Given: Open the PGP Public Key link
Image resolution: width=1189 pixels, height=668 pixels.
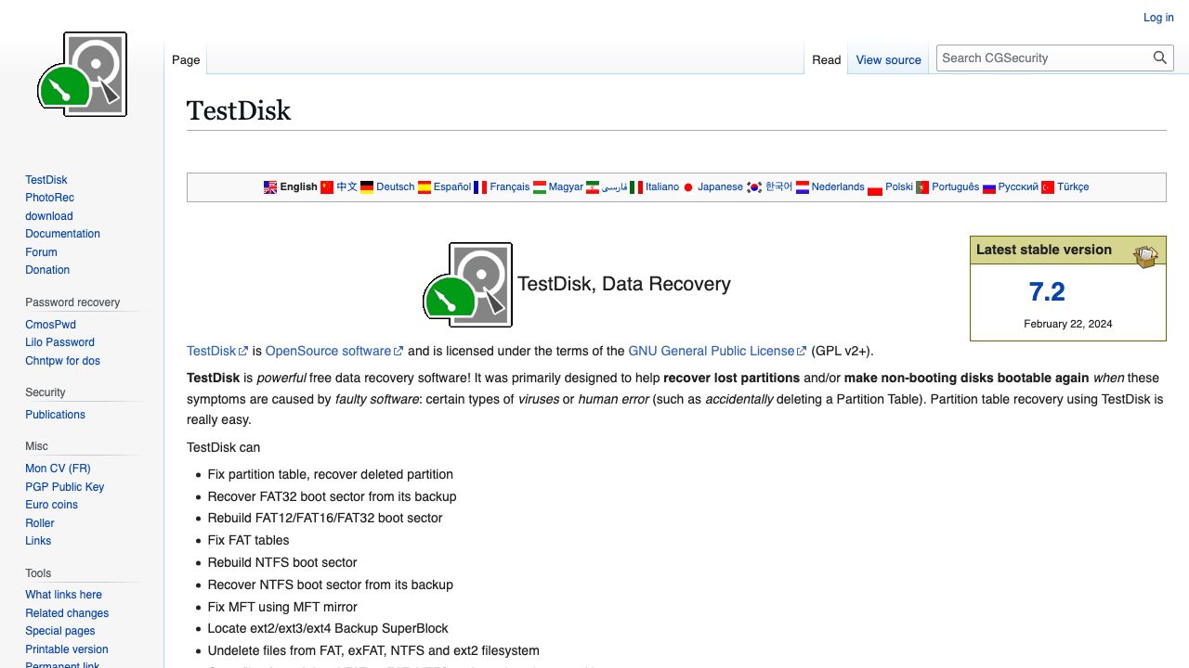Looking at the screenshot, I should (64, 487).
